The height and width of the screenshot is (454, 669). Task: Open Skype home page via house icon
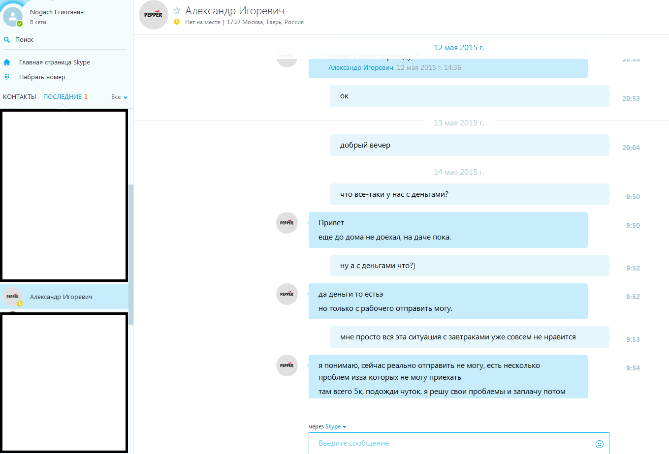(x=7, y=62)
